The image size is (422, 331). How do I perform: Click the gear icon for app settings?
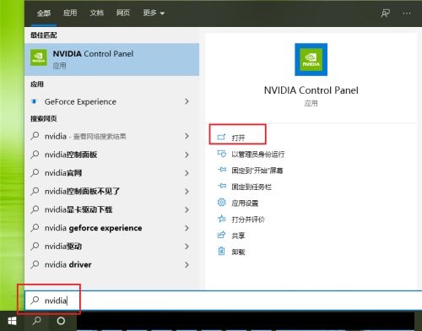click(x=221, y=202)
